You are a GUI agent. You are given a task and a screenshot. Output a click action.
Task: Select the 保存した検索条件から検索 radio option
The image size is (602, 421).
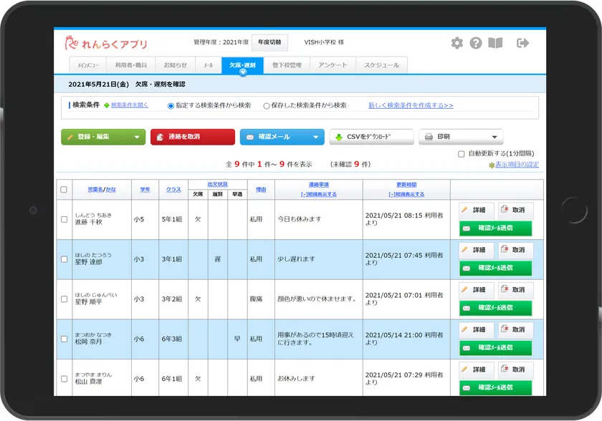(267, 106)
